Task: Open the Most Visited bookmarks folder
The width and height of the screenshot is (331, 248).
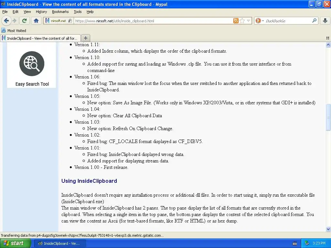Action: [x=14, y=31]
